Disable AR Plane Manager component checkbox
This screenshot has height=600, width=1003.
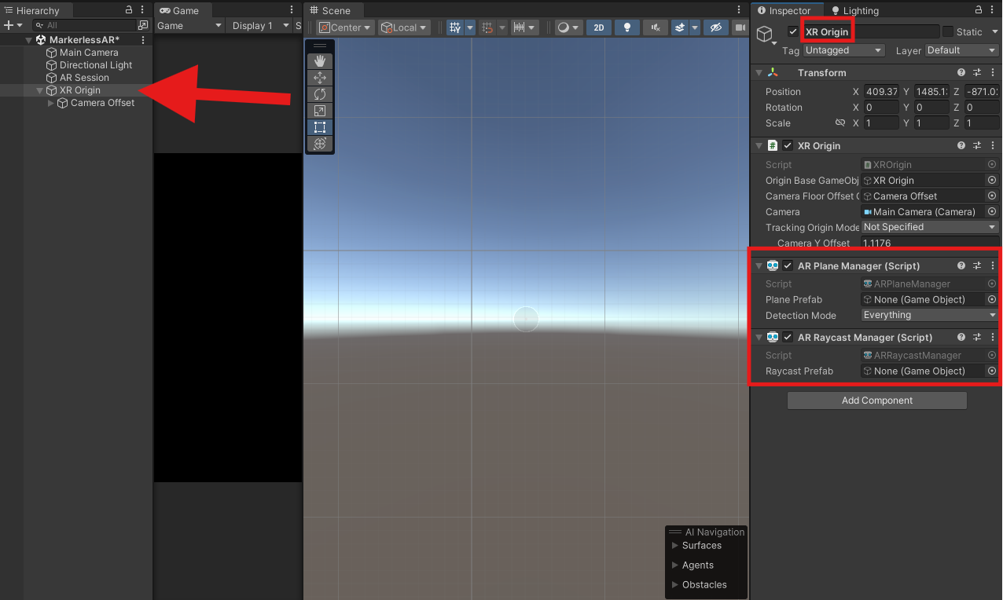(788, 265)
